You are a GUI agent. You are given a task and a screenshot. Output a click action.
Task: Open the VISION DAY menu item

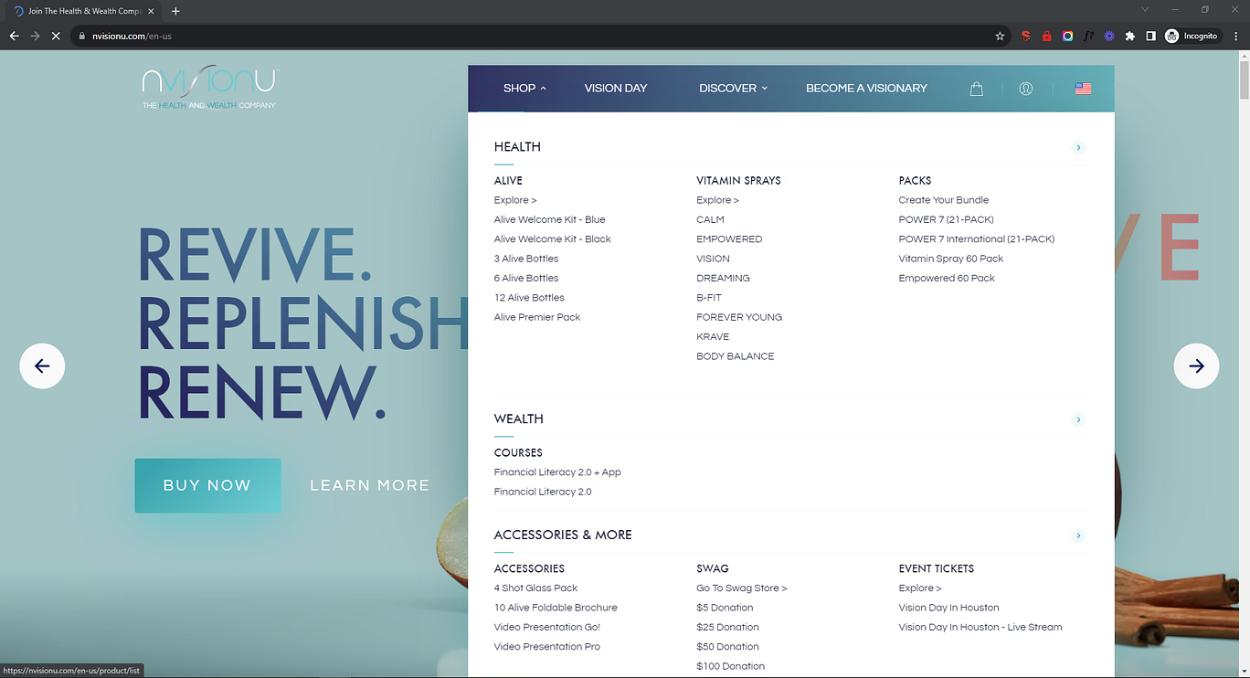(616, 89)
